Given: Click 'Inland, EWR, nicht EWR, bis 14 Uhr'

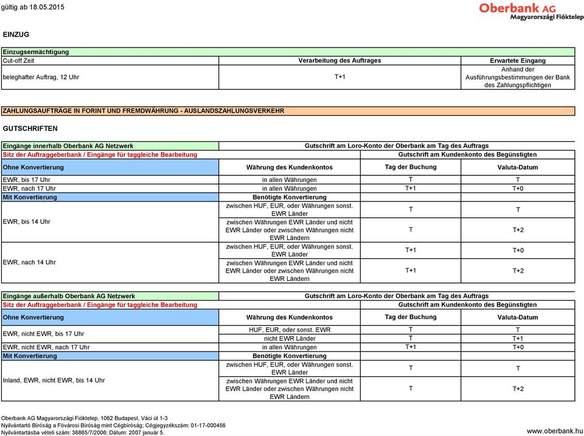Looking at the screenshot, I should (x=110, y=381).
